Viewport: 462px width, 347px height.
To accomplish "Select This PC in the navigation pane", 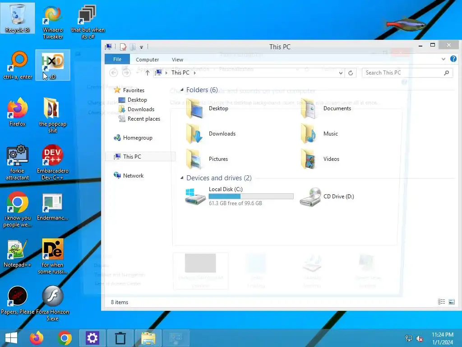I will tap(140, 157).
